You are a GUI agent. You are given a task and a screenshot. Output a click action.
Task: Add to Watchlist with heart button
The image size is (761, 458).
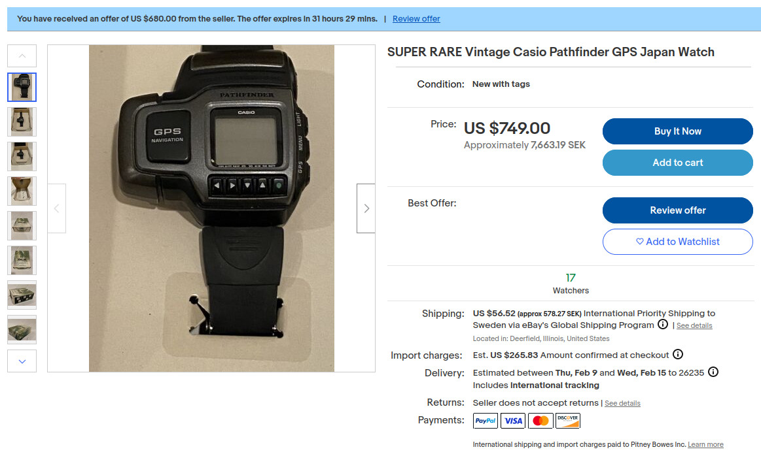(x=677, y=242)
